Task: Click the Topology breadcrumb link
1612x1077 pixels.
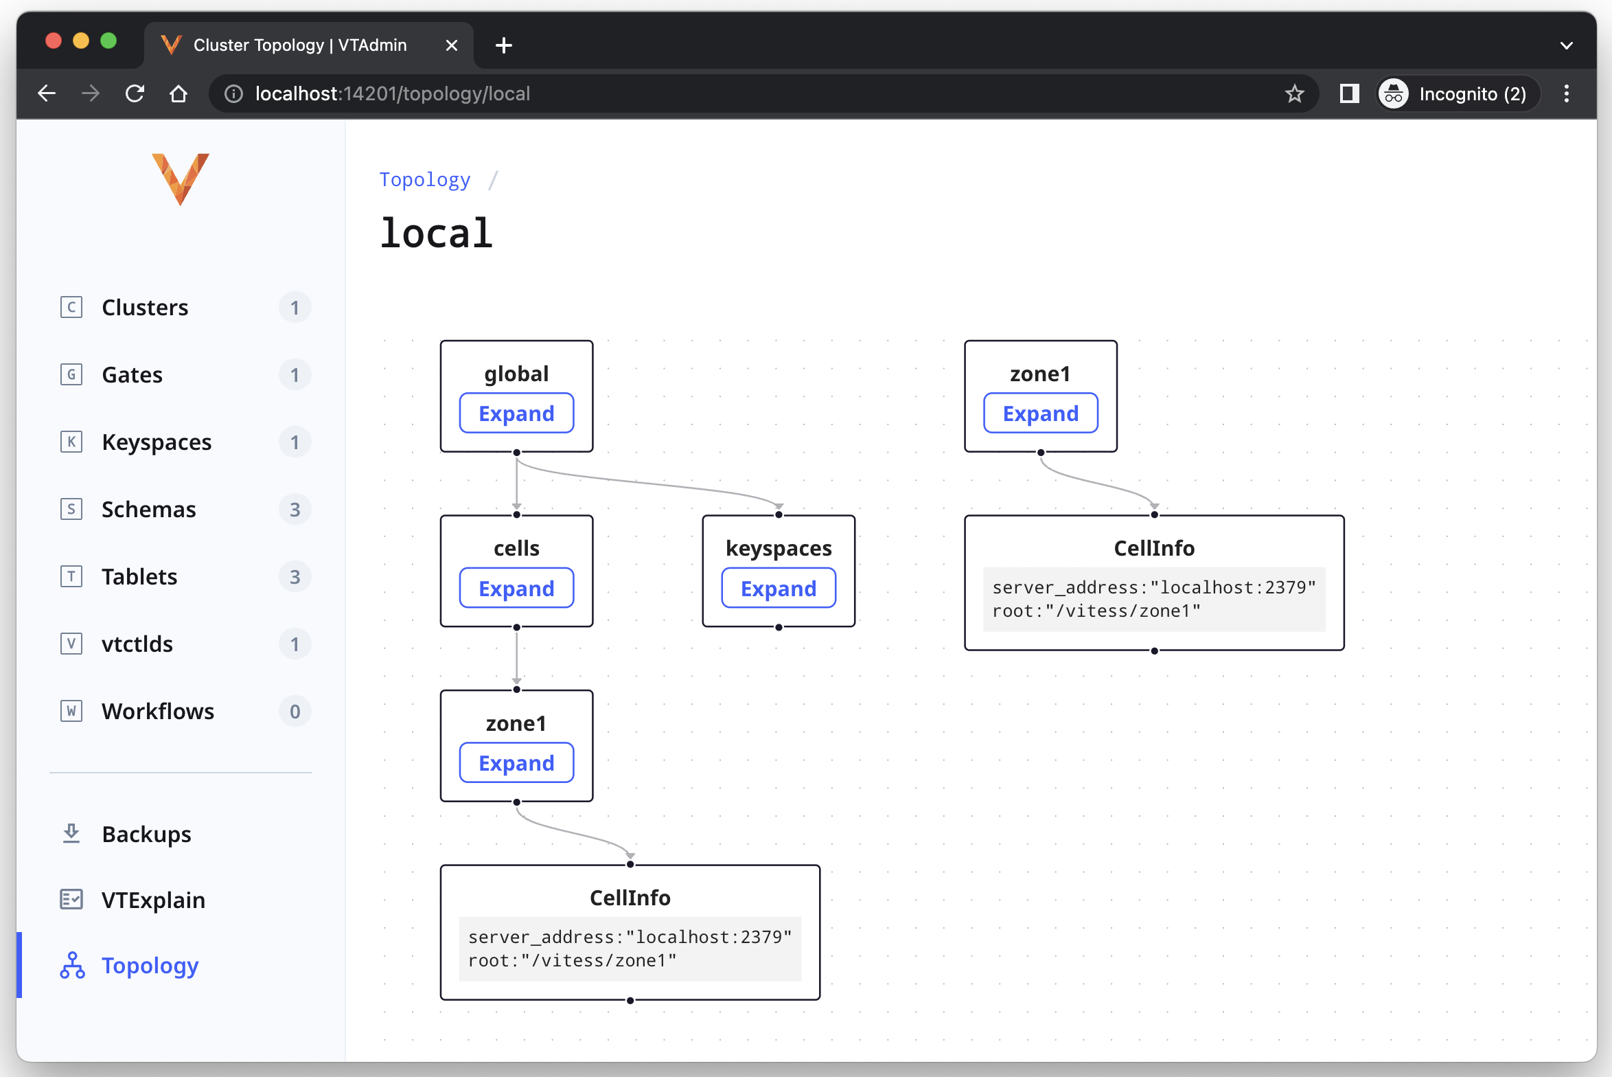Action: click(425, 179)
